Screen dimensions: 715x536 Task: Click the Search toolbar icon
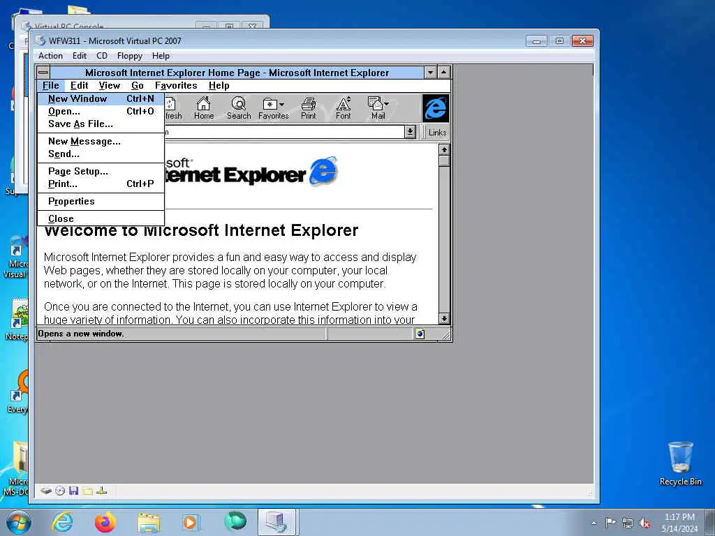click(239, 108)
